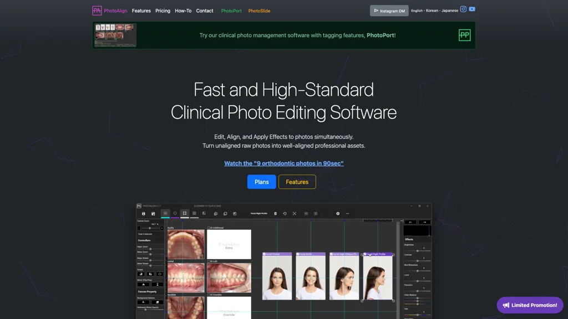The width and height of the screenshot is (568, 319).
Task: Open the Contact nav menu item
Action: [205, 11]
